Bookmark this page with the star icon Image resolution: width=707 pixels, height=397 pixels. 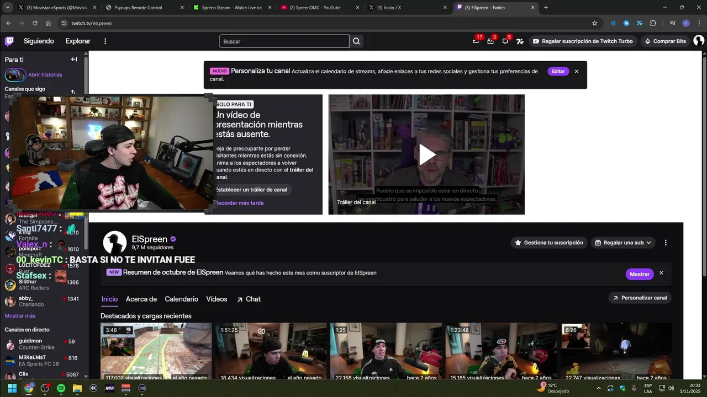(594, 23)
